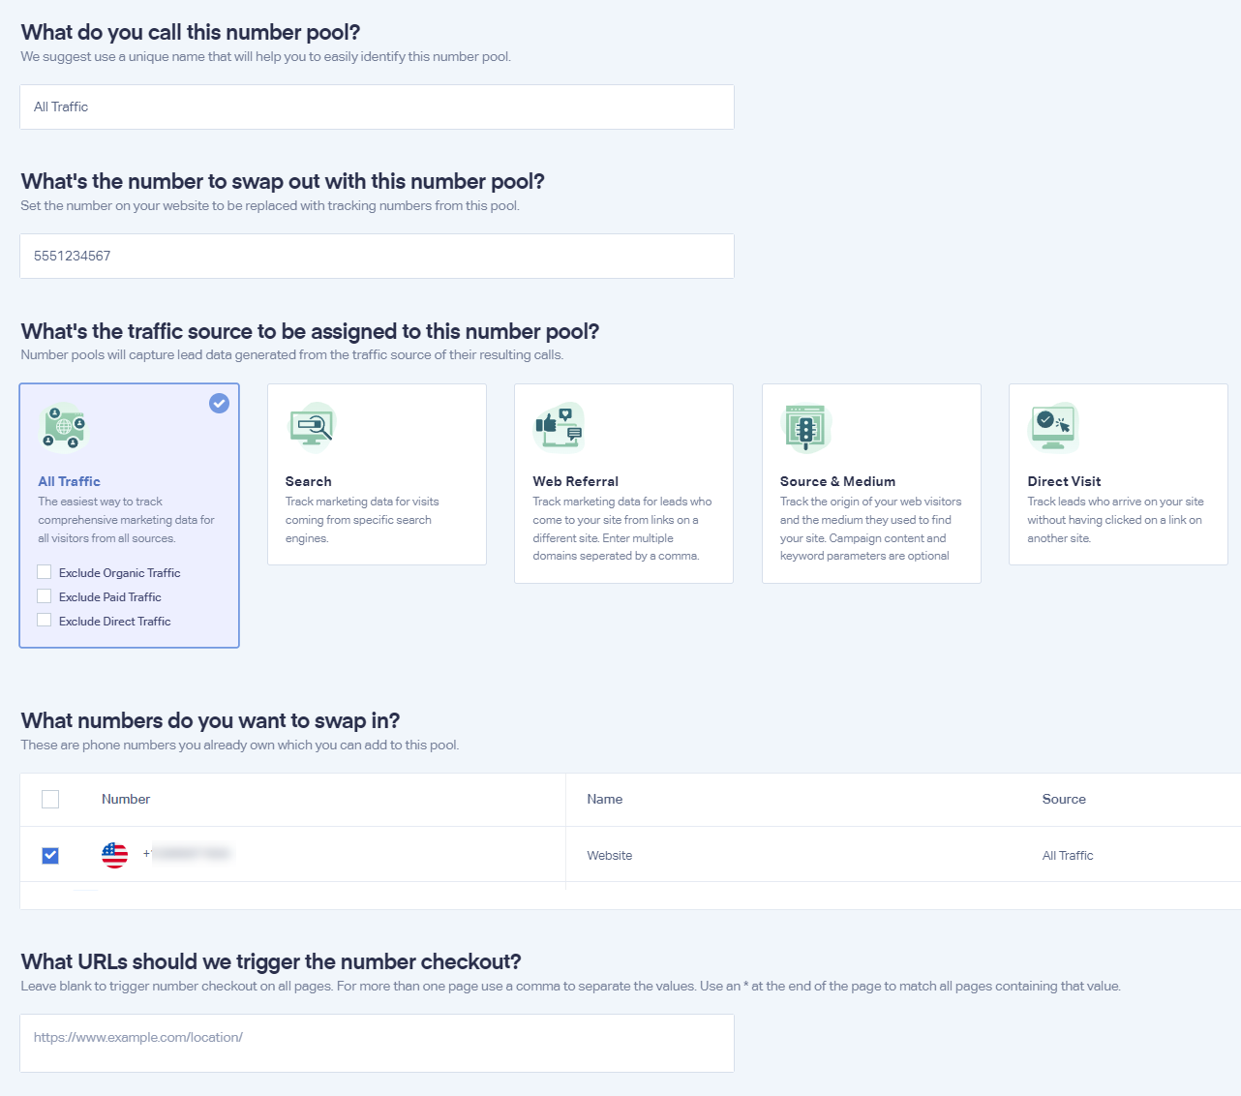Click the Source column header
Image resolution: width=1241 pixels, height=1096 pixels.
(1064, 799)
